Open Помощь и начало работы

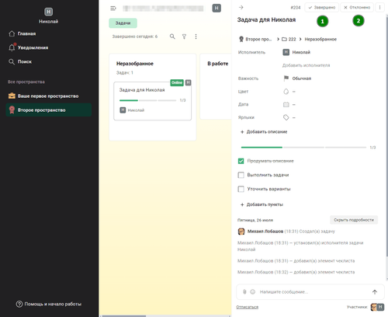[49, 304]
